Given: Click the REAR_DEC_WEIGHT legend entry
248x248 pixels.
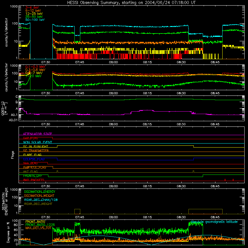Looking at the screenshot, I should pos(38,204).
